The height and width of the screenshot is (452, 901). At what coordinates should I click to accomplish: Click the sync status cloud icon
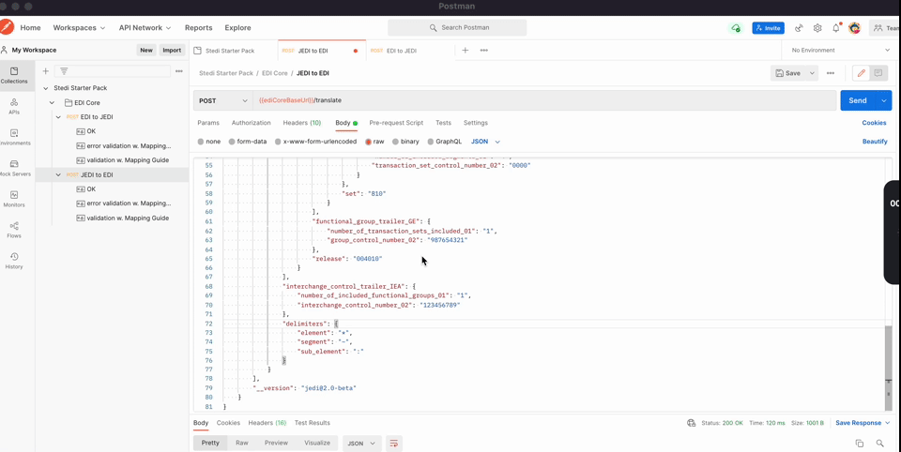pyautogui.click(x=735, y=27)
